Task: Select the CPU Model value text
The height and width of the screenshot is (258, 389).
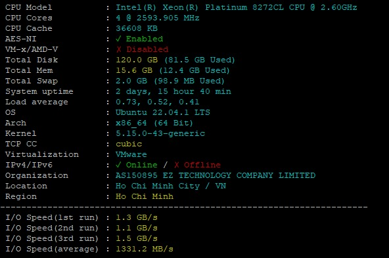Action: pyautogui.click(x=237, y=7)
